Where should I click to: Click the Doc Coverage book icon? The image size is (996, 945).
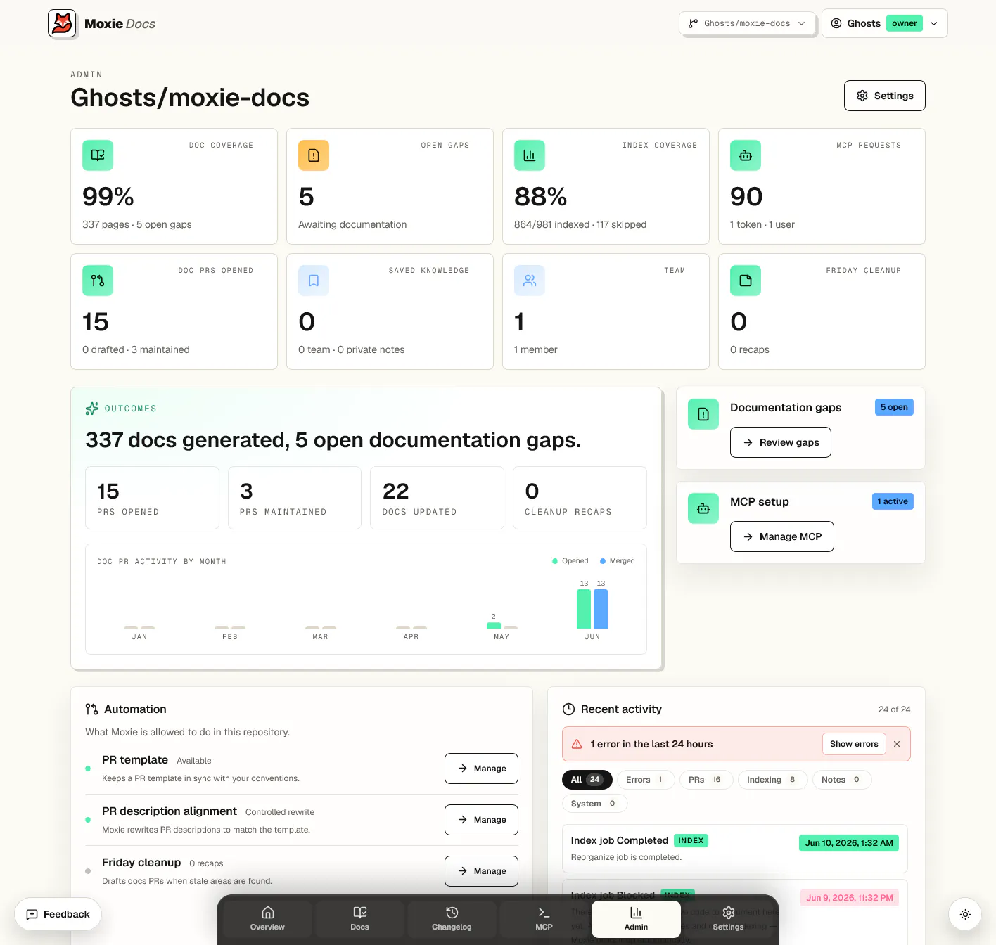point(98,155)
